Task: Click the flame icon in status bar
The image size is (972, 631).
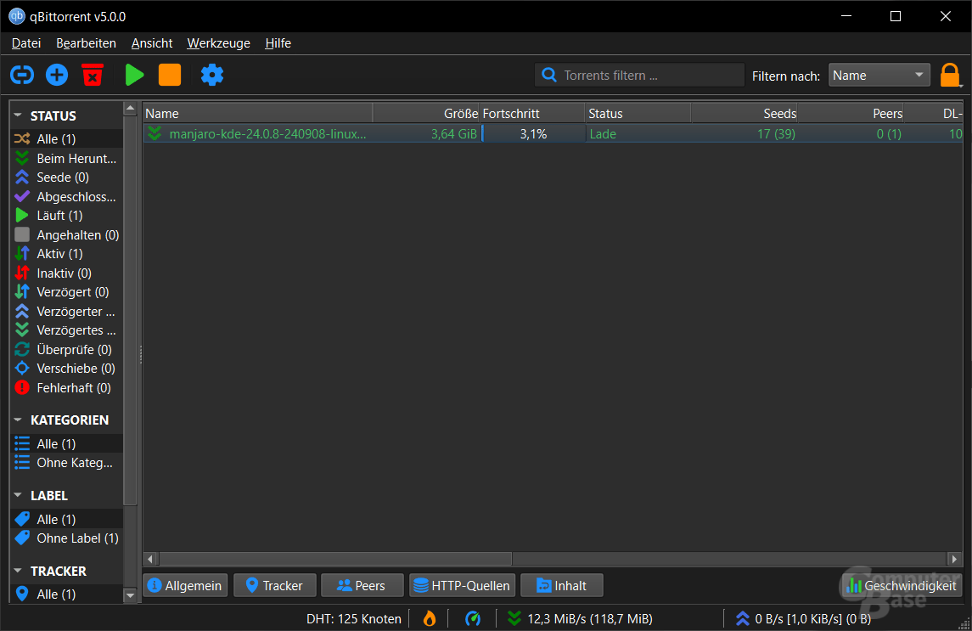Action: 429,618
